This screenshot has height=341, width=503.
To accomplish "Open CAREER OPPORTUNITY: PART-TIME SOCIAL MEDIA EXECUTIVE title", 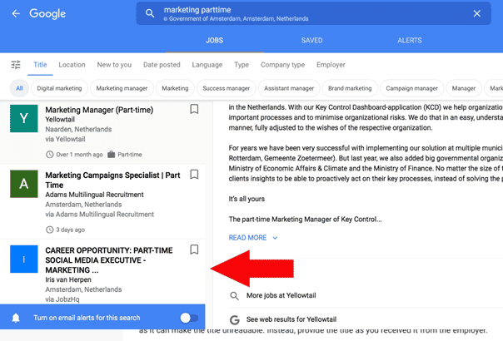I will [x=109, y=260].
